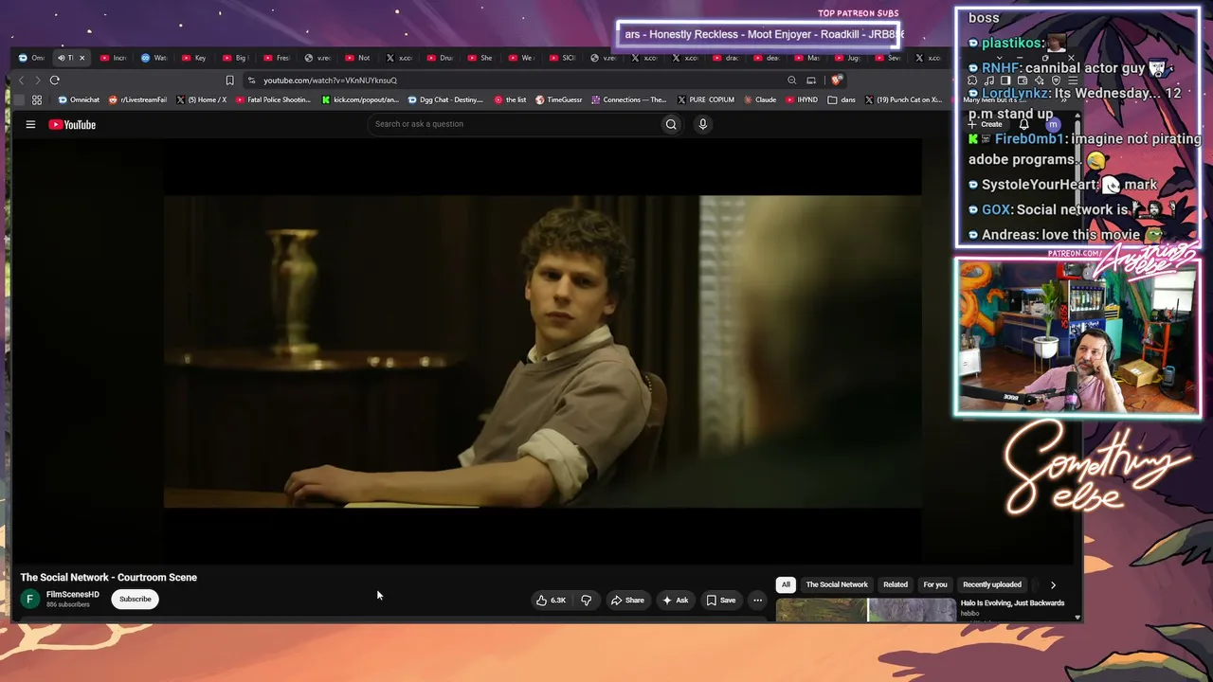Open YouTube notifications bell

1023,124
